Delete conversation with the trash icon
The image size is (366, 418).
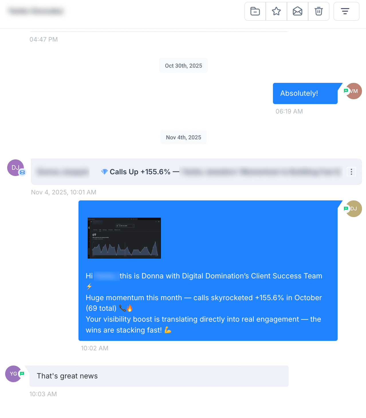319,11
